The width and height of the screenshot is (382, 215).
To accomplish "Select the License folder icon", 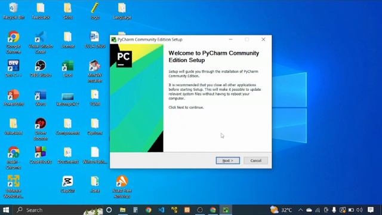I will 67,39.
